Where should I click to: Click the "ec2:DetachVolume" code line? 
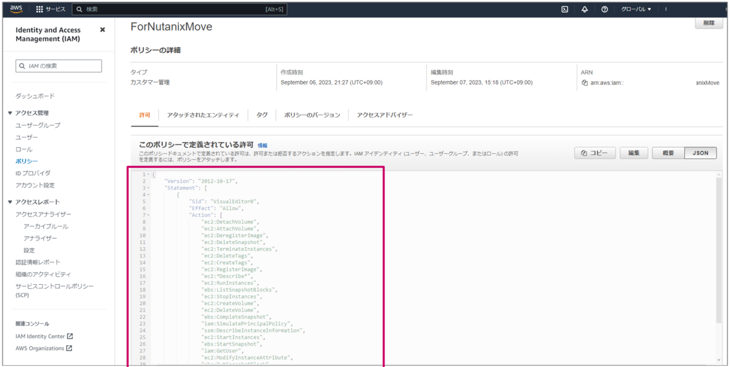pos(231,222)
